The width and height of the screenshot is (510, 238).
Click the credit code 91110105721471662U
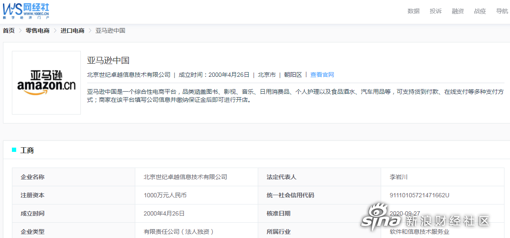[419, 195]
